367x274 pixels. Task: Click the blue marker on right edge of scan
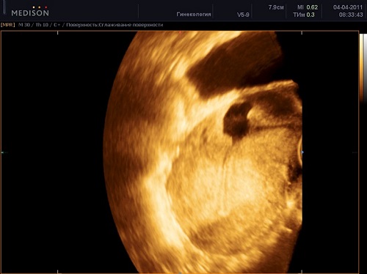(302, 152)
